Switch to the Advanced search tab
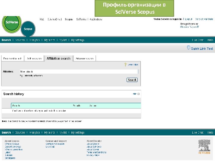 tap(85, 58)
